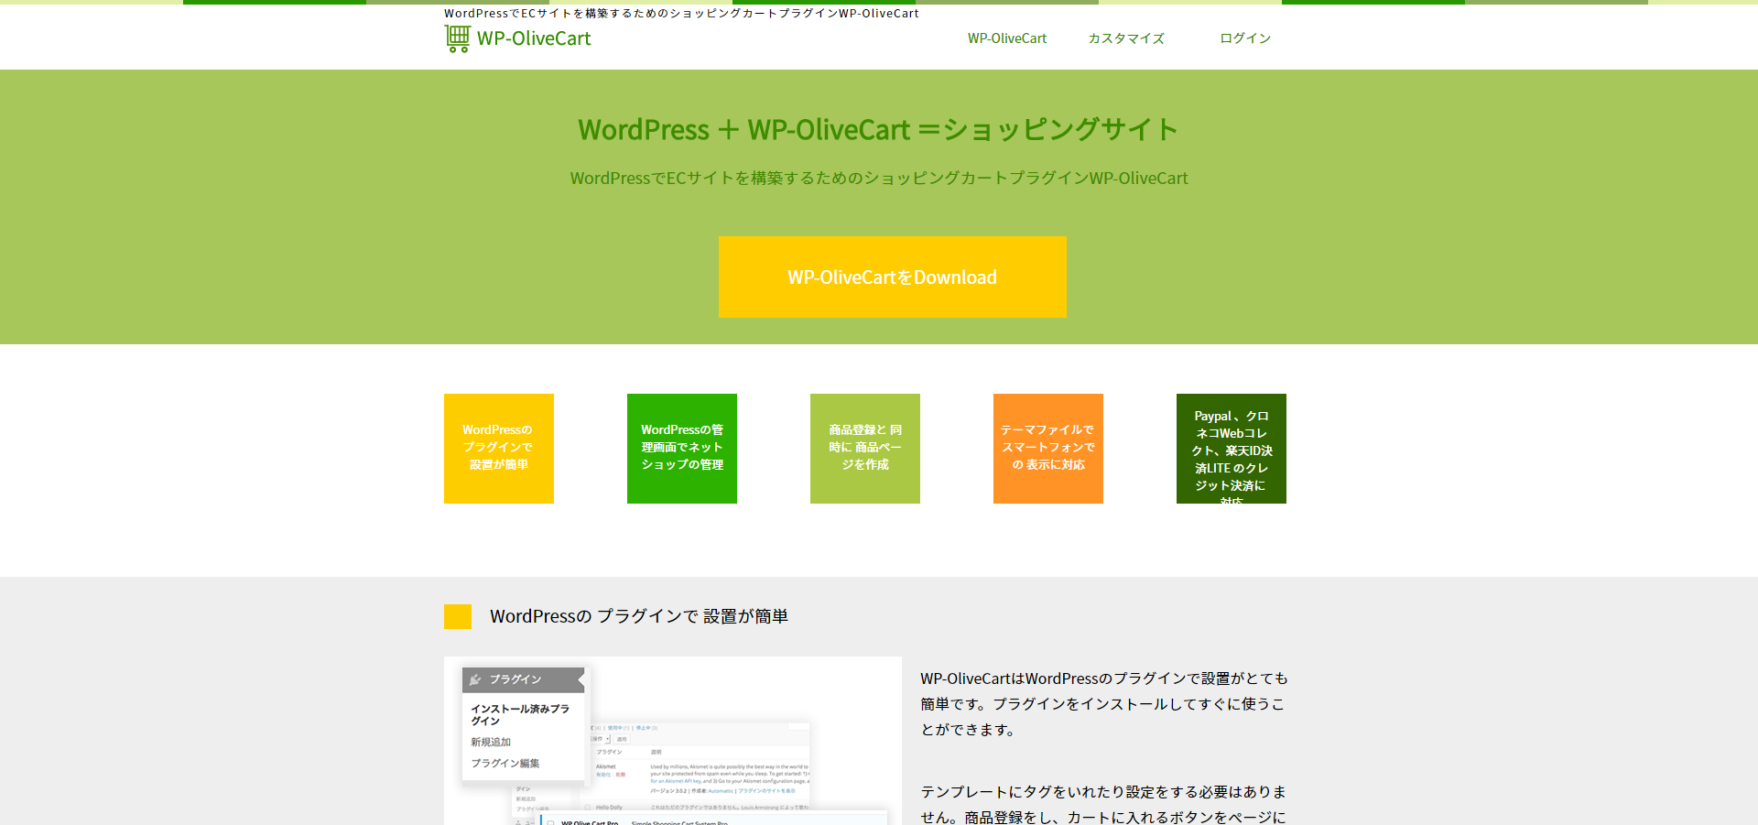Click the WordPressのプラグインで設置が簡単 section heading

(639, 616)
